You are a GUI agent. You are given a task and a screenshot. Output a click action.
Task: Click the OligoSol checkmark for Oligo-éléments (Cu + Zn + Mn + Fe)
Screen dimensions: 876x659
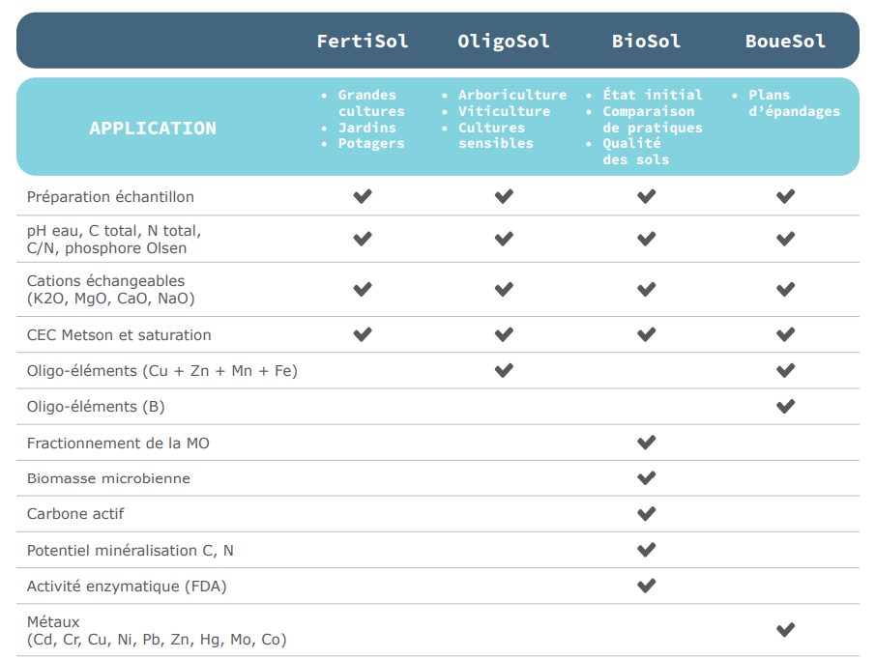click(504, 370)
